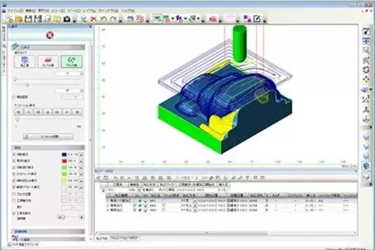Image resolution: width=375 pixels, height=250 pixels.
Task: Toggle the checkbox above animation controls
Action: 13,97
